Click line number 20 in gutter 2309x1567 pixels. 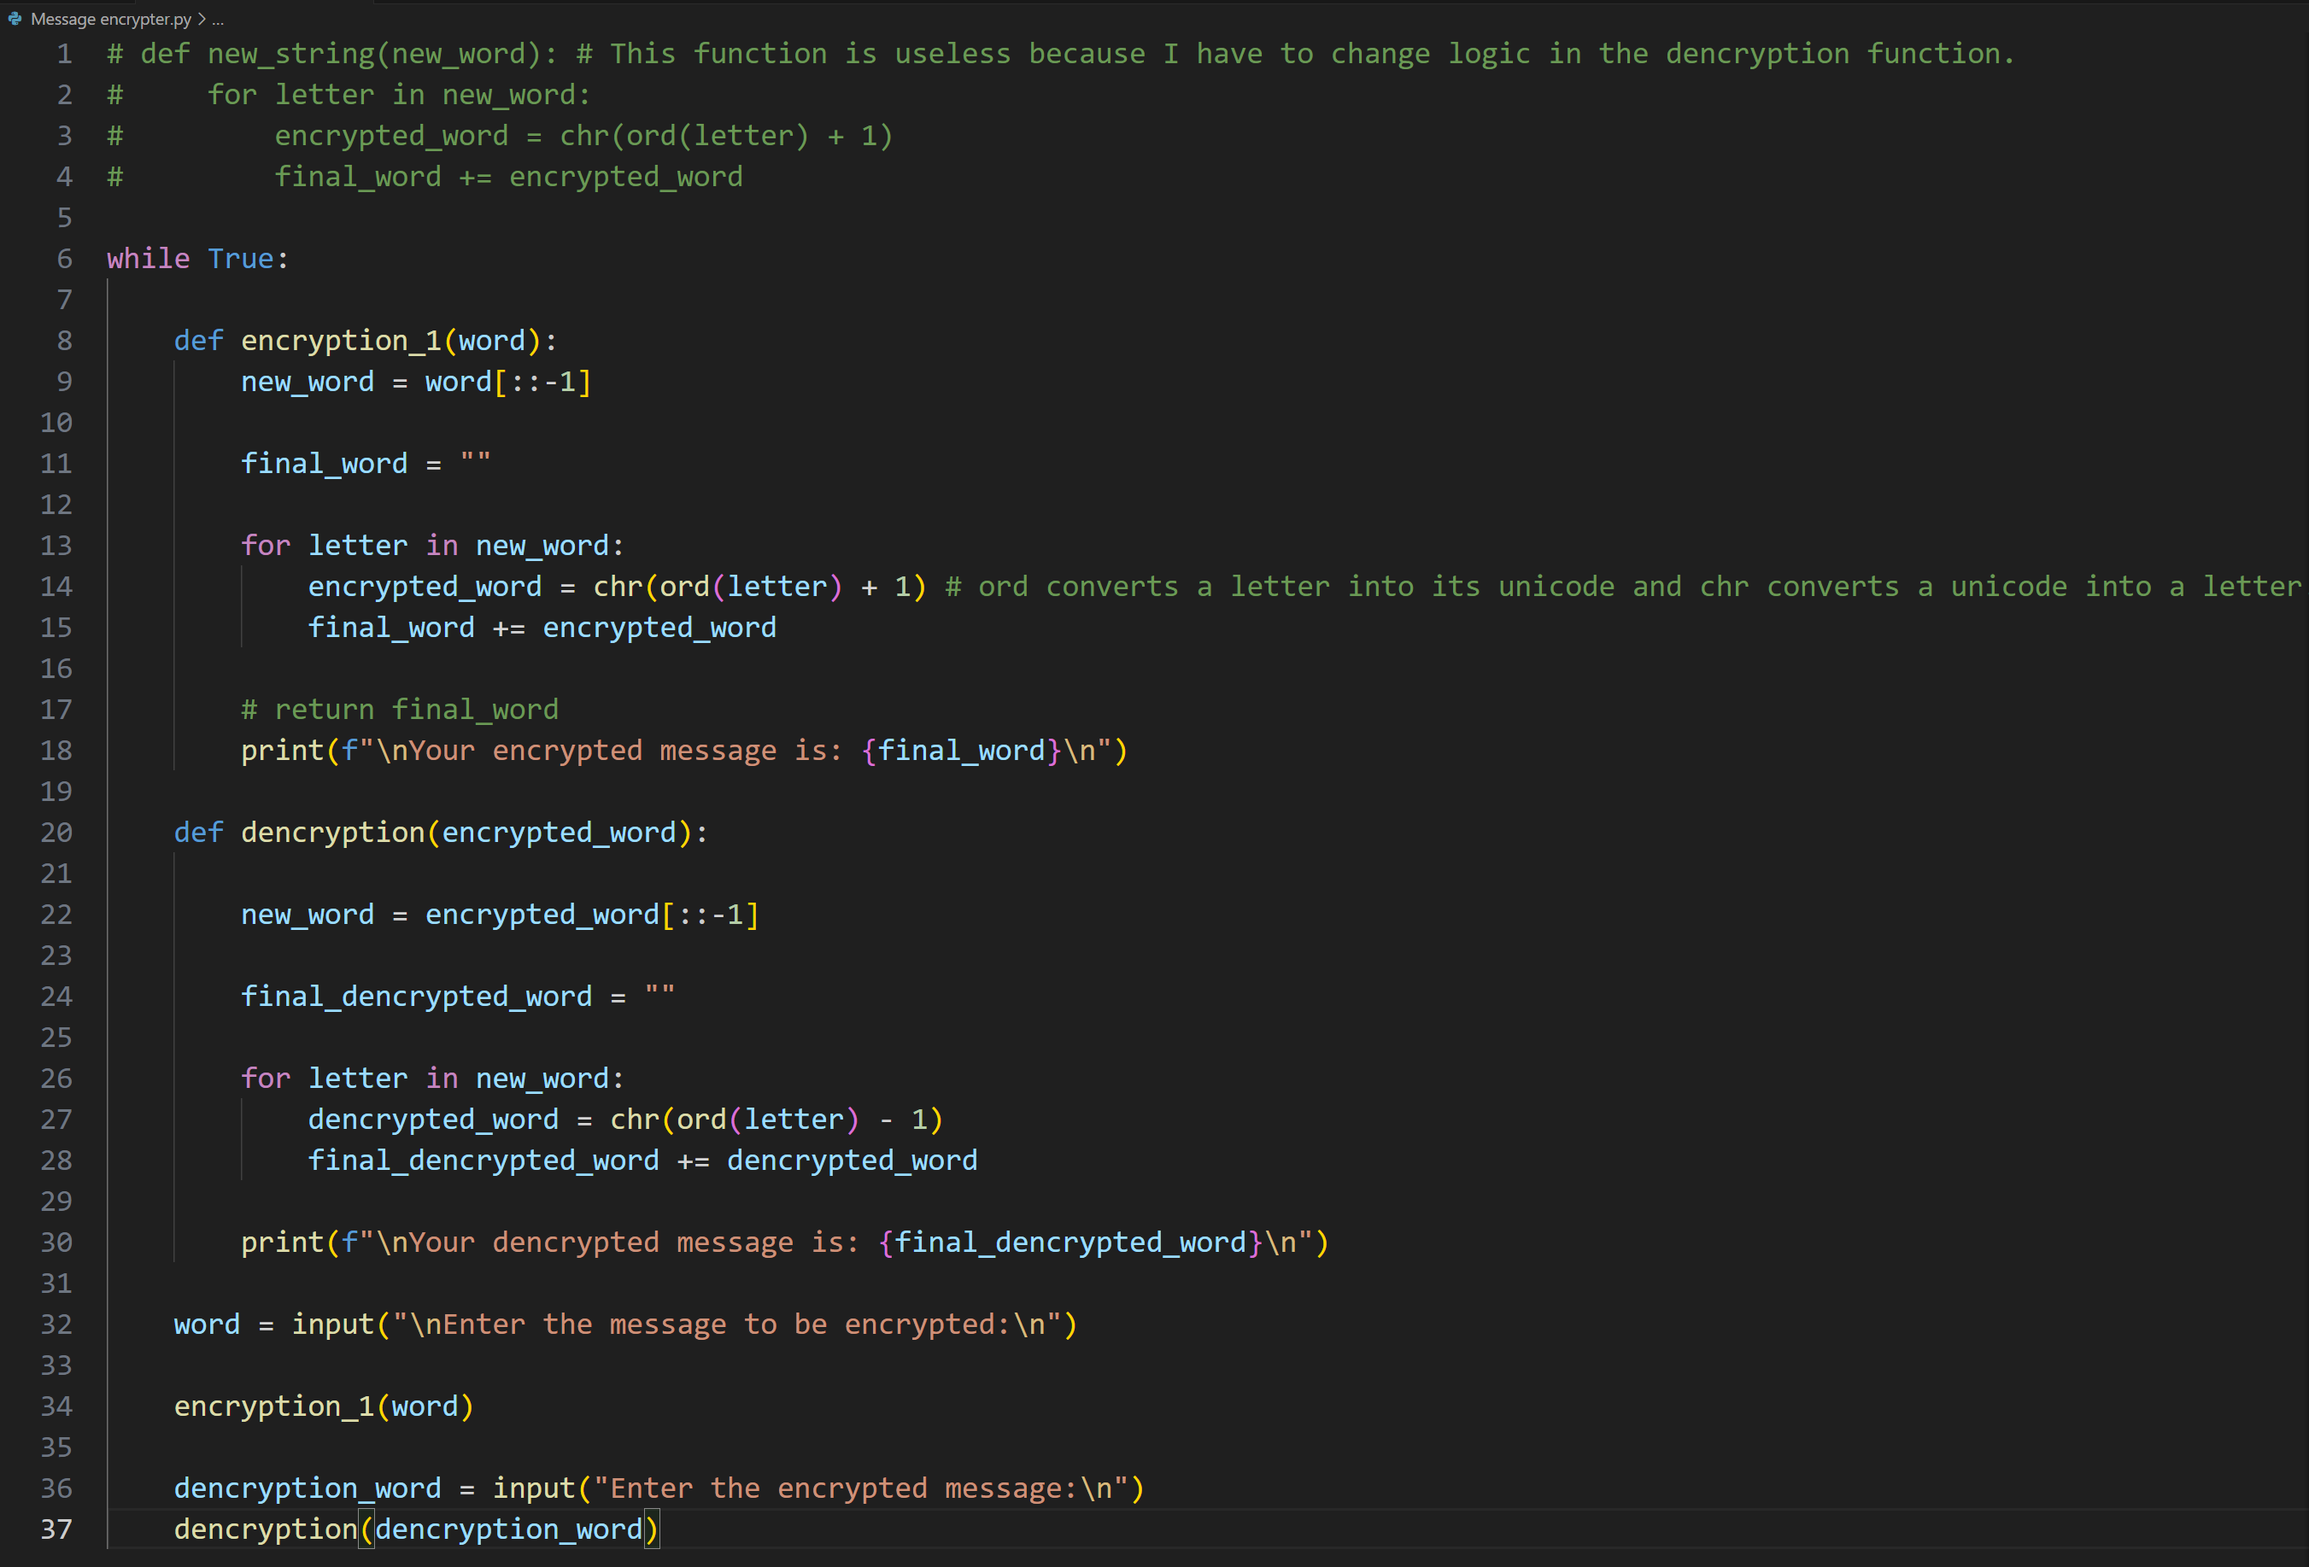coord(56,832)
